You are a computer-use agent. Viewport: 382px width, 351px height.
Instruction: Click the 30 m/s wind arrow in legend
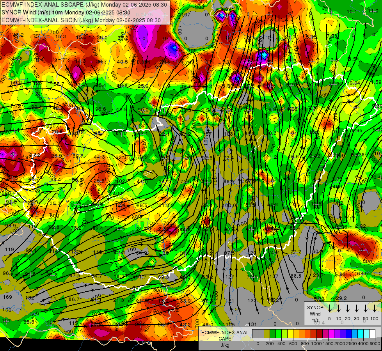click(357, 308)
